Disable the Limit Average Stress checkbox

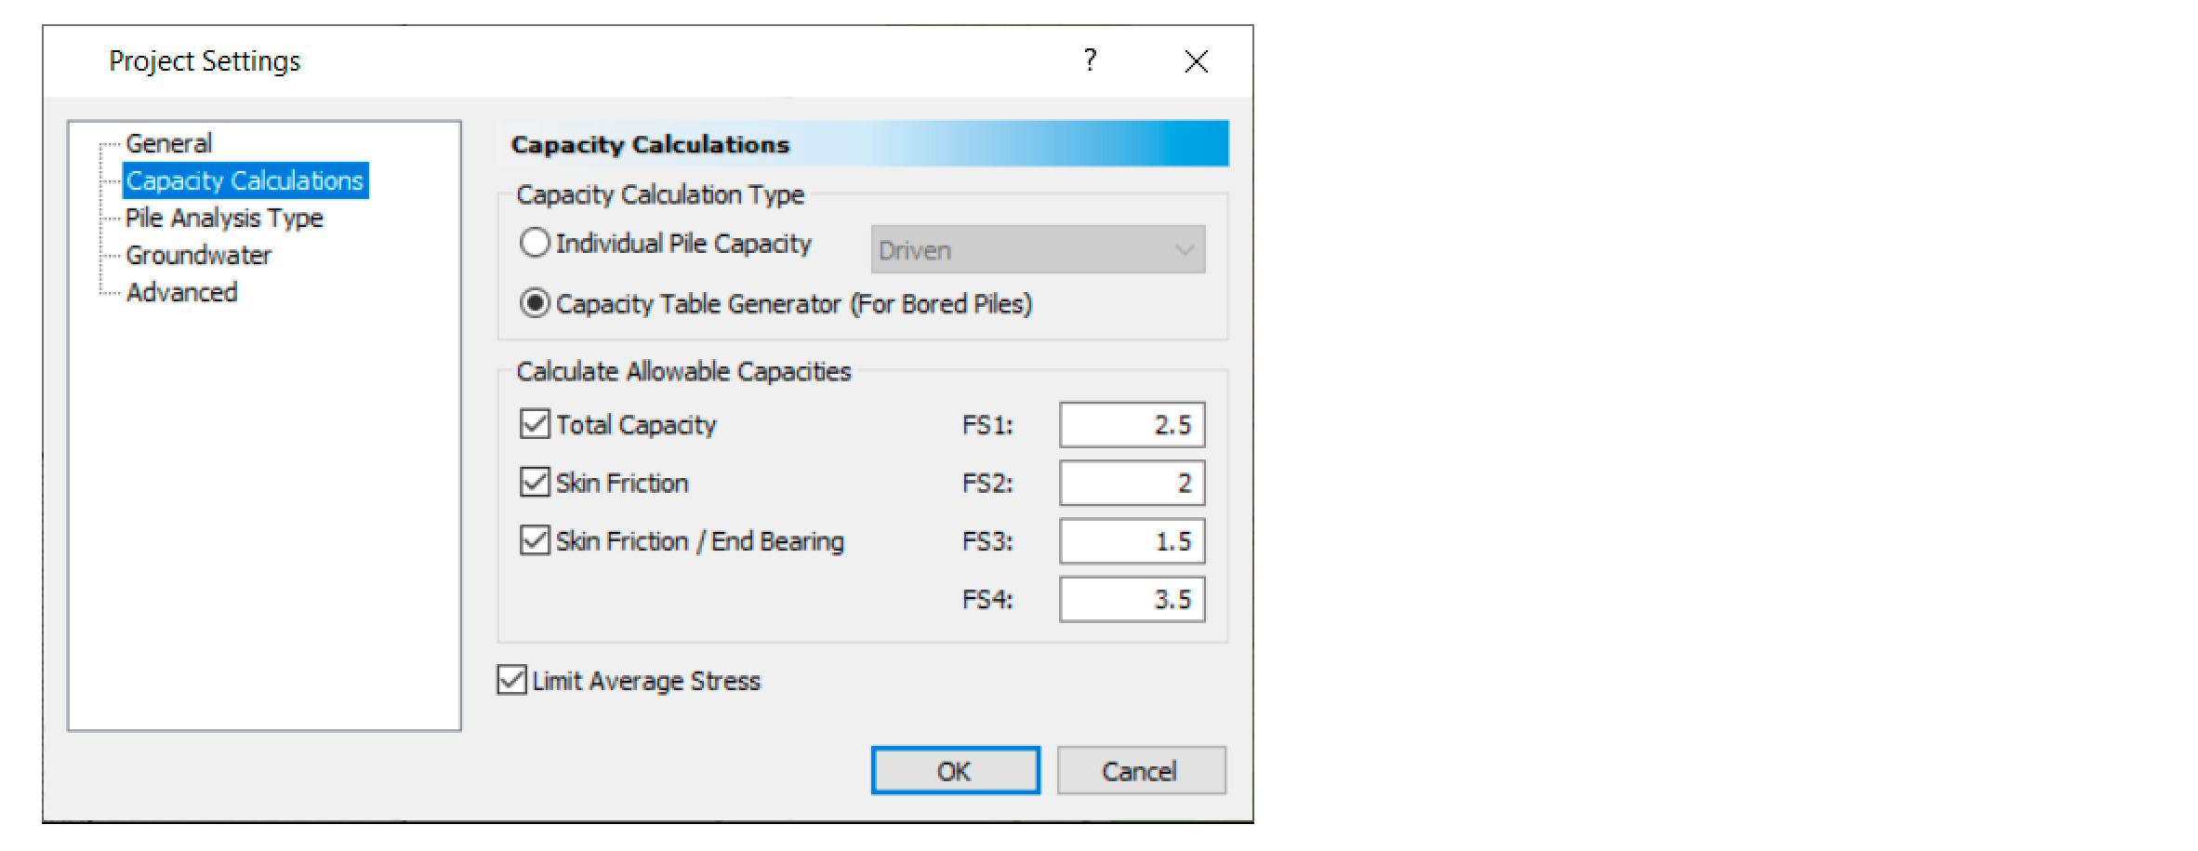pos(511,680)
